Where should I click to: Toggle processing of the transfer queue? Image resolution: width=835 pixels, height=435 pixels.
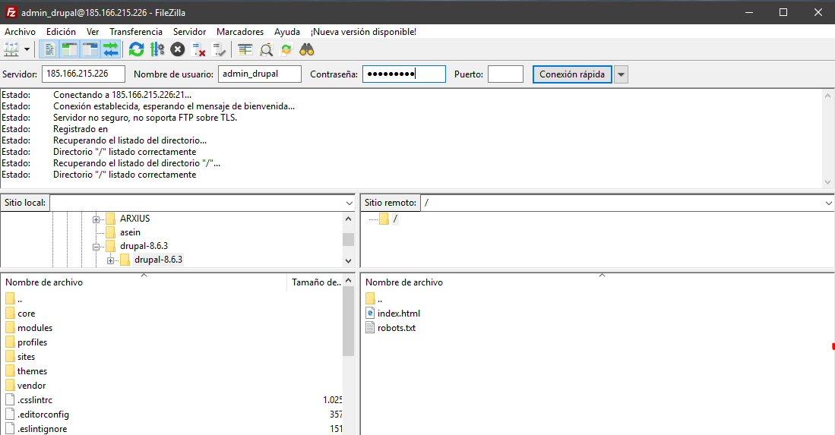[x=157, y=50]
